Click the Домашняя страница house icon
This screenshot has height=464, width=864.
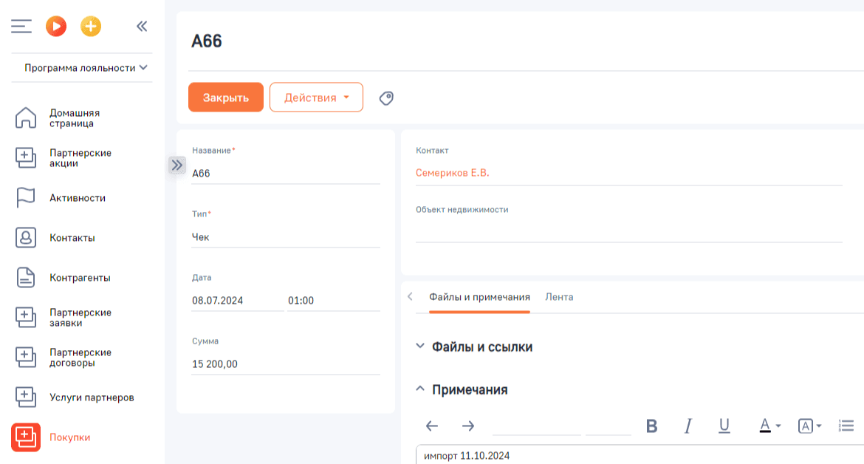(25, 118)
